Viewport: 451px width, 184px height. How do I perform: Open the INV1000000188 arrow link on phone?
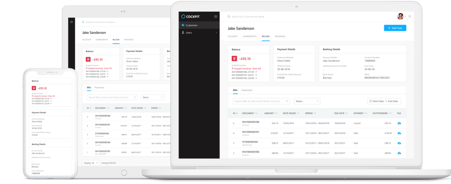pos(50,99)
